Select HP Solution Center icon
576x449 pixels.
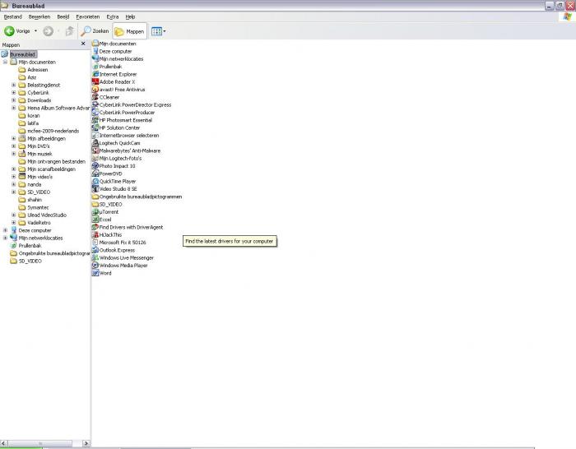(x=95, y=127)
